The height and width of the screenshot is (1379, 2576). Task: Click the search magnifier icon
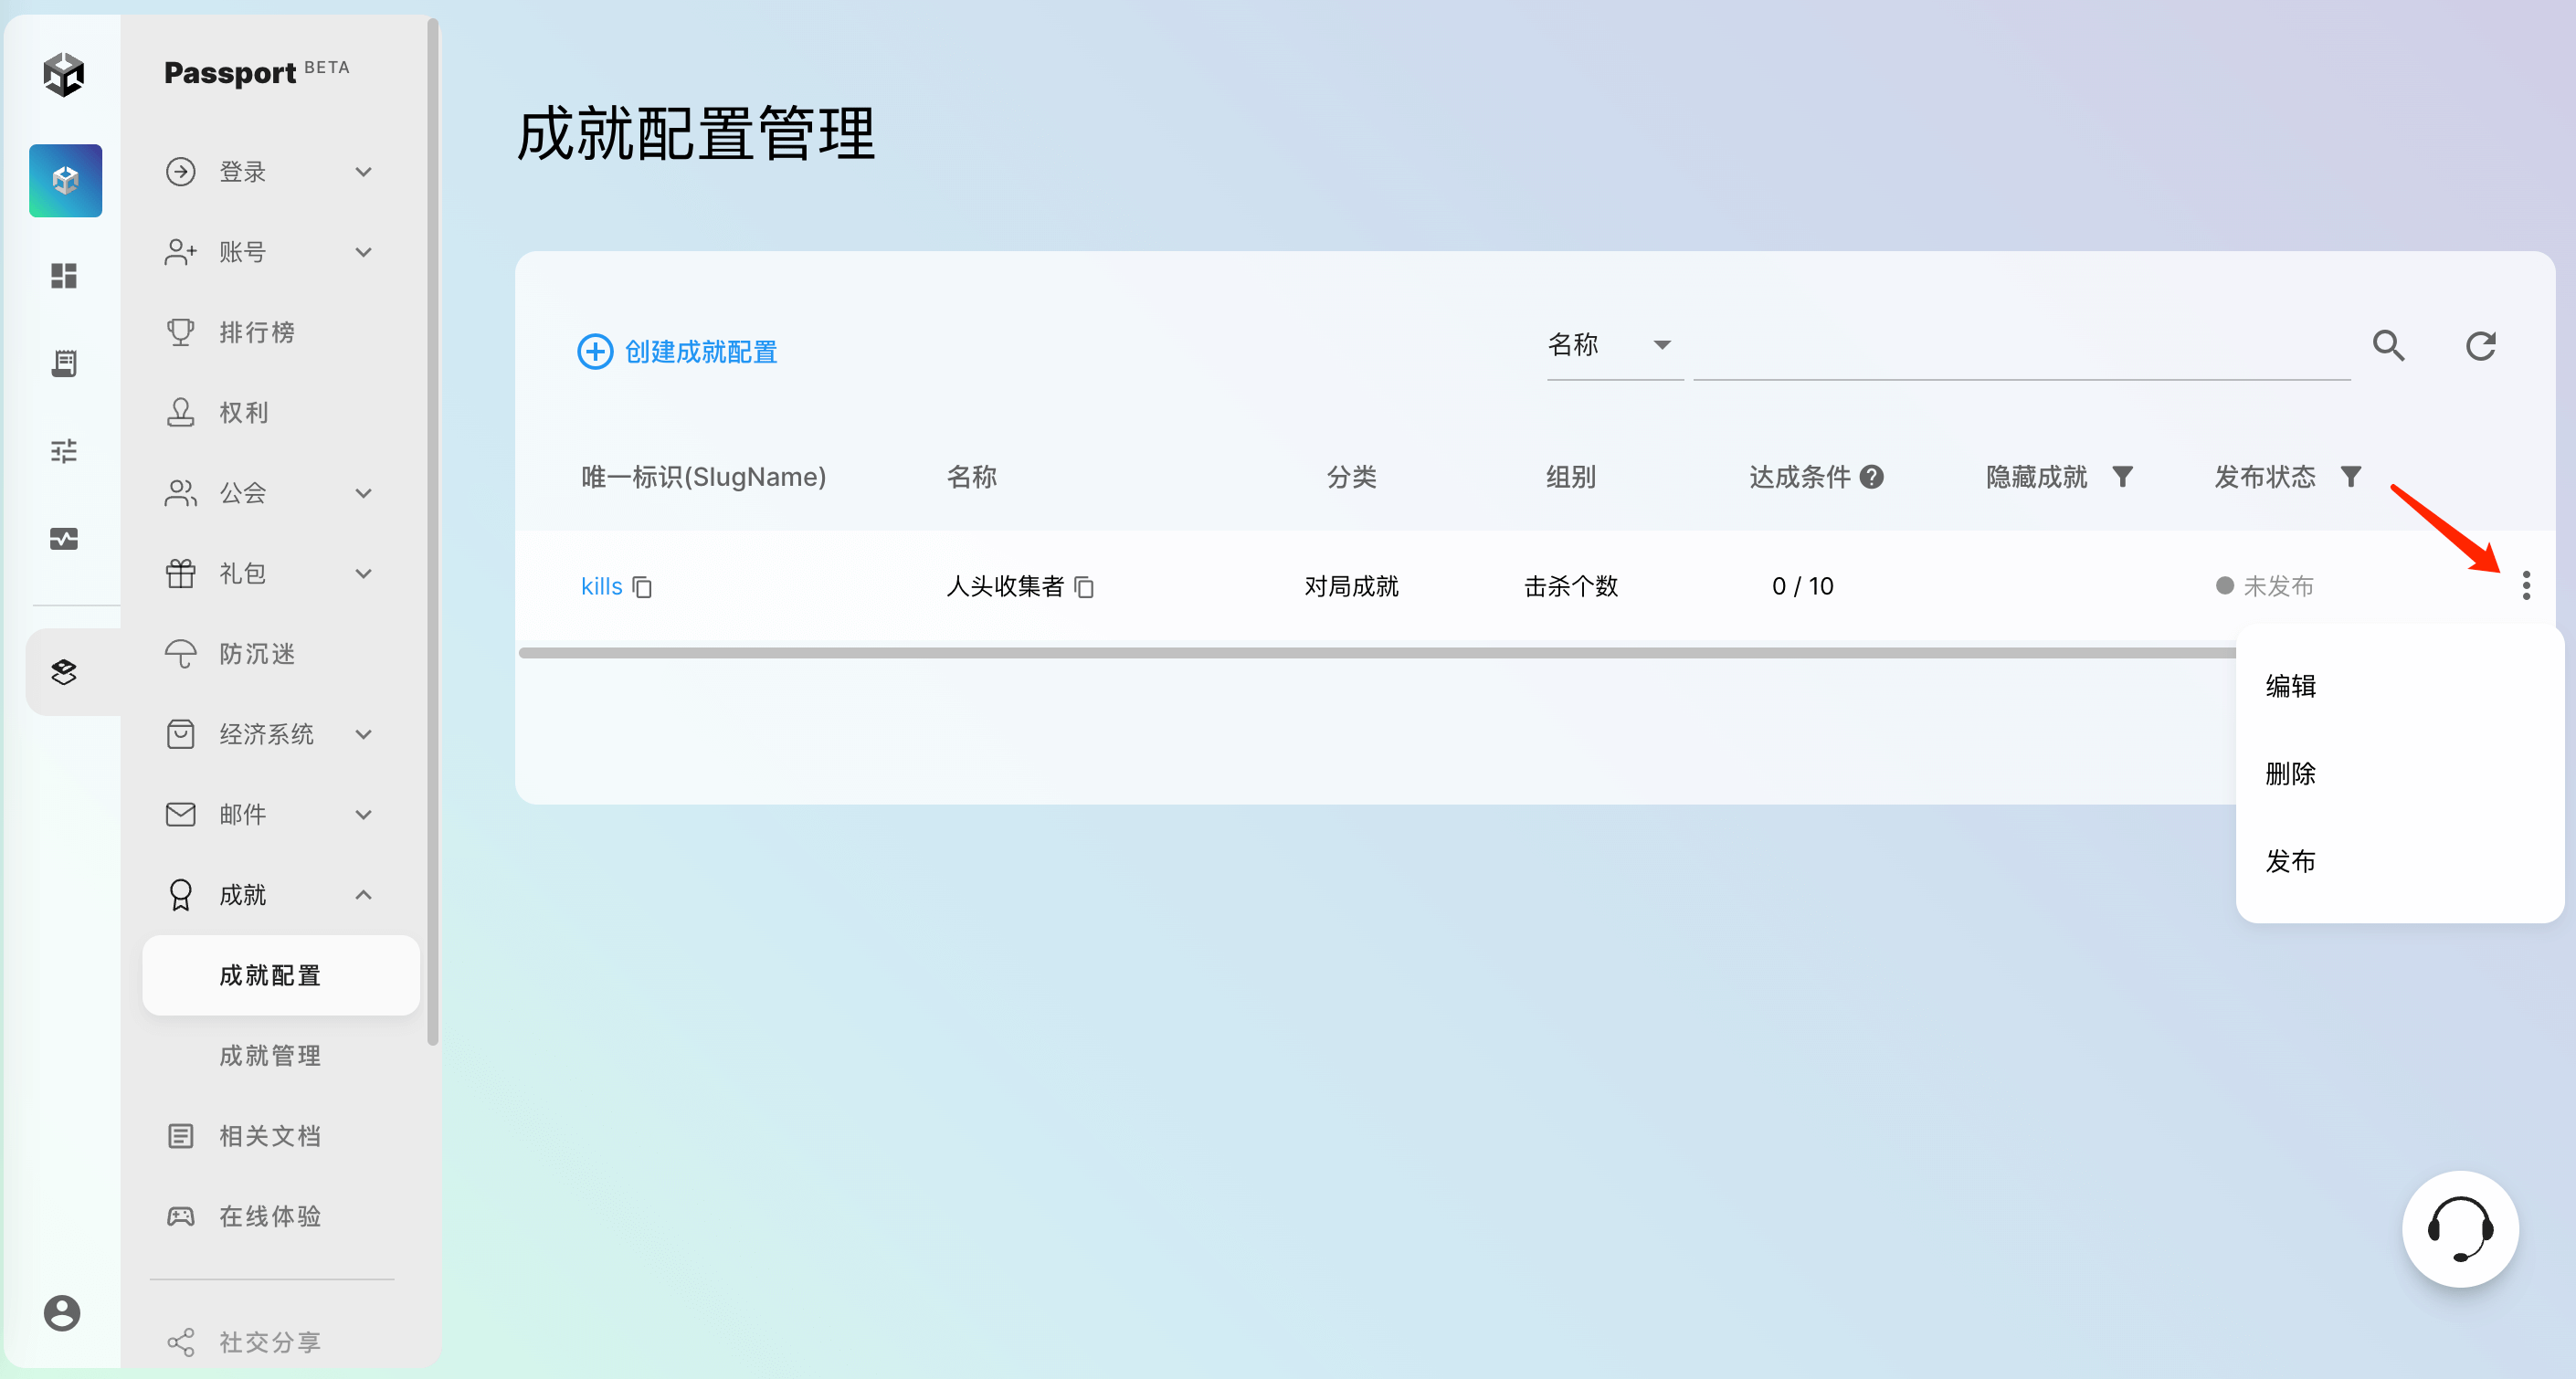2388,346
